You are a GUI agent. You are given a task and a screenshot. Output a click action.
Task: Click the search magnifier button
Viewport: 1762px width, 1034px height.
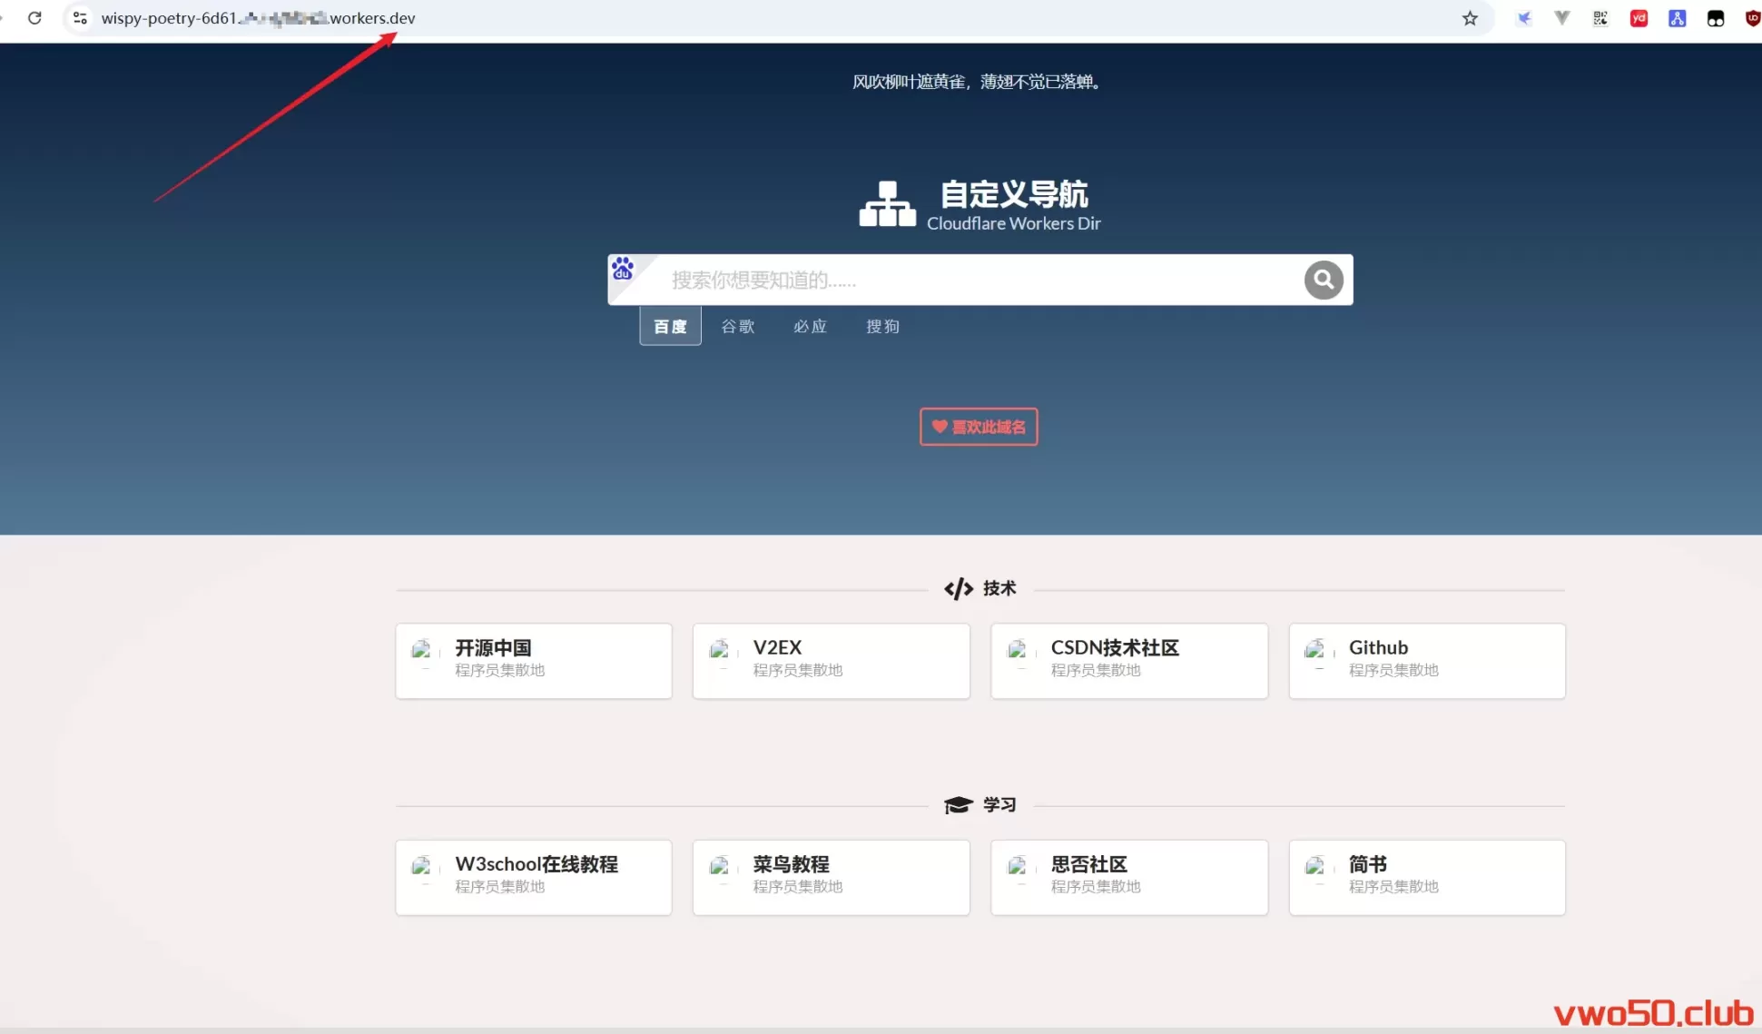1324,280
